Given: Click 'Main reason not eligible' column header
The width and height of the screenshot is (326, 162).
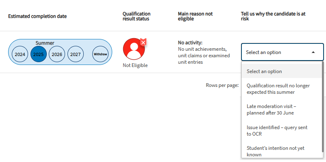Looking at the screenshot, I should [x=195, y=16].
